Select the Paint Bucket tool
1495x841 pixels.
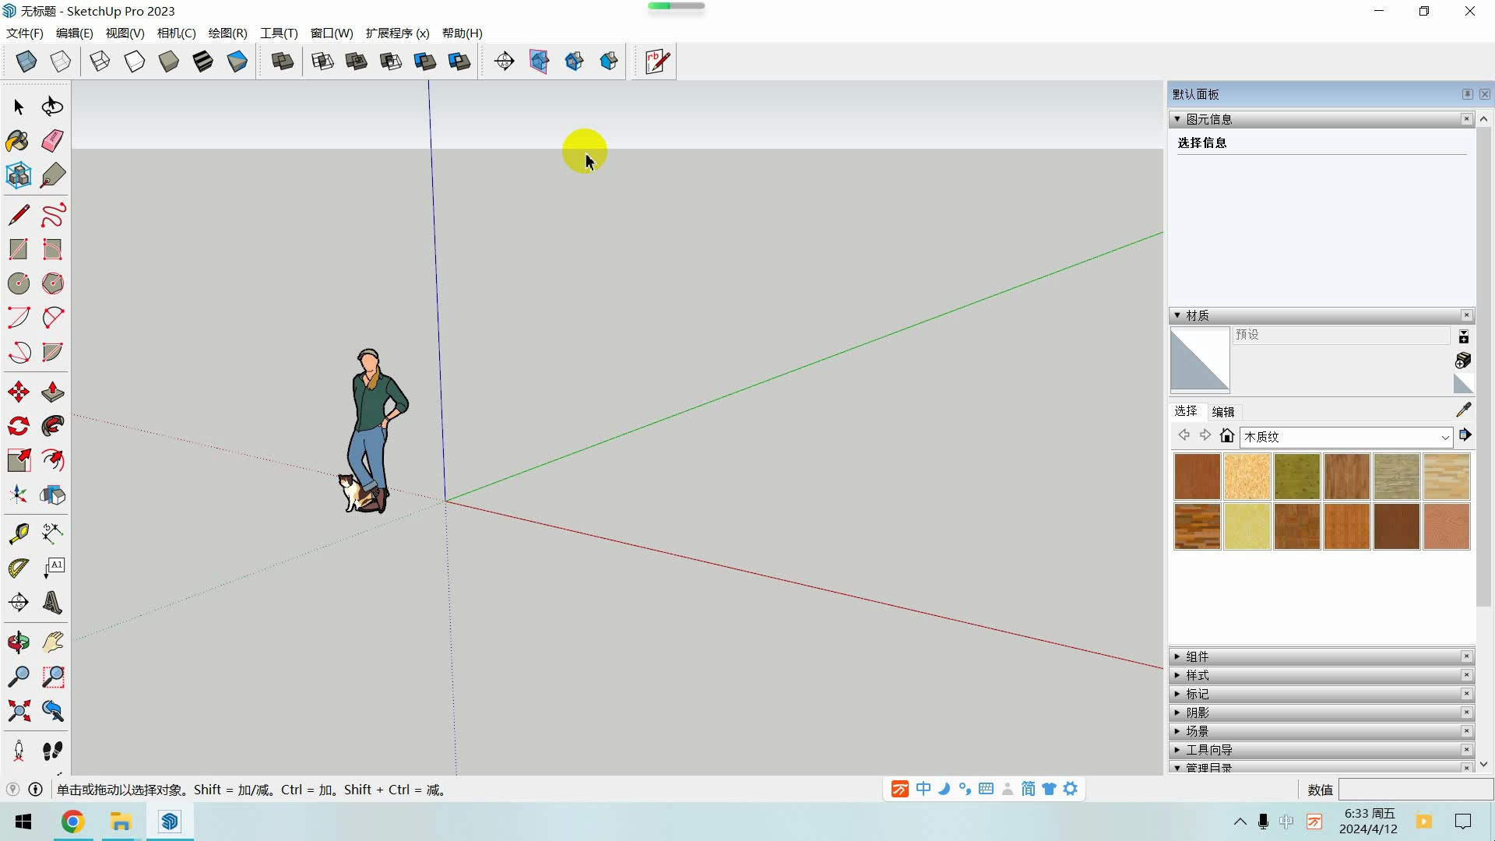[17, 141]
